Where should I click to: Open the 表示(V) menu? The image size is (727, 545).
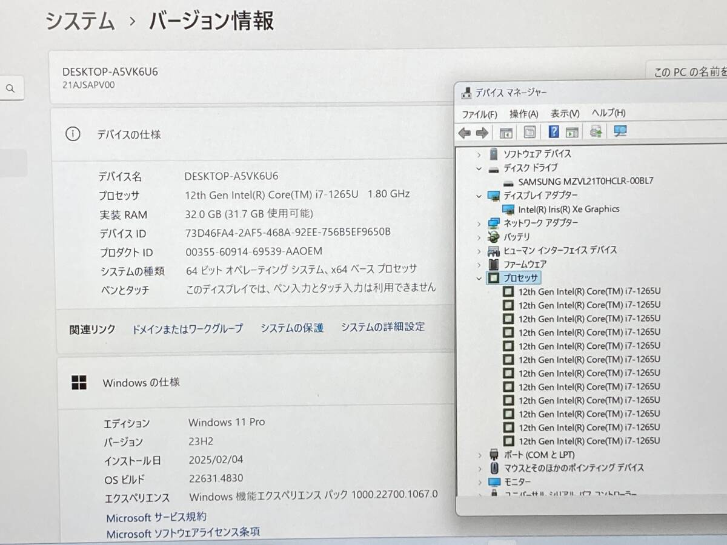point(565,113)
